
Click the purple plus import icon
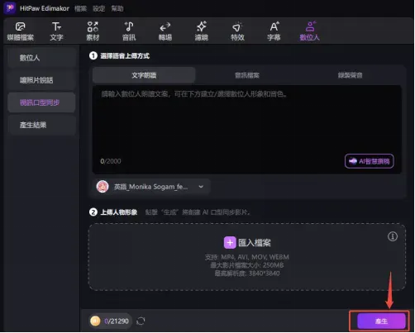coord(230,243)
